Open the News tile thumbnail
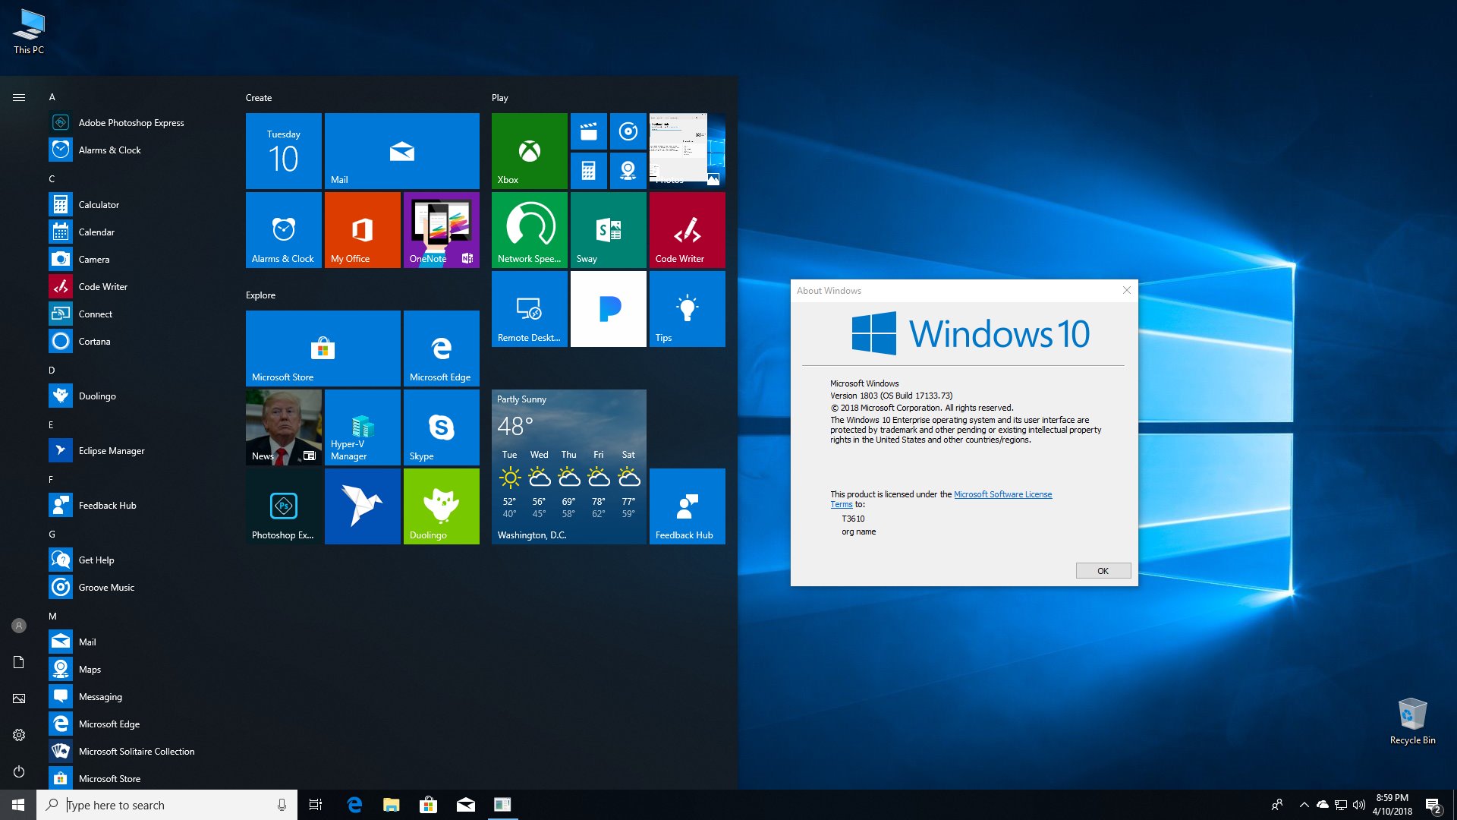 click(x=284, y=427)
